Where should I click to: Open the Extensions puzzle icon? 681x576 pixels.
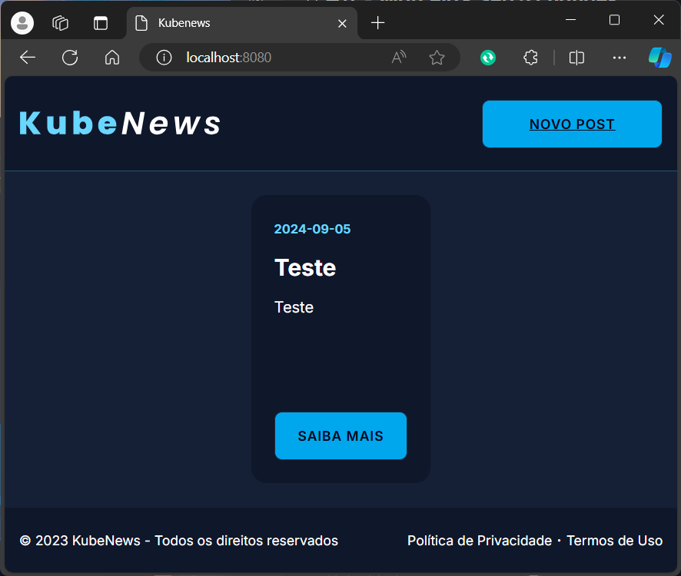point(530,58)
